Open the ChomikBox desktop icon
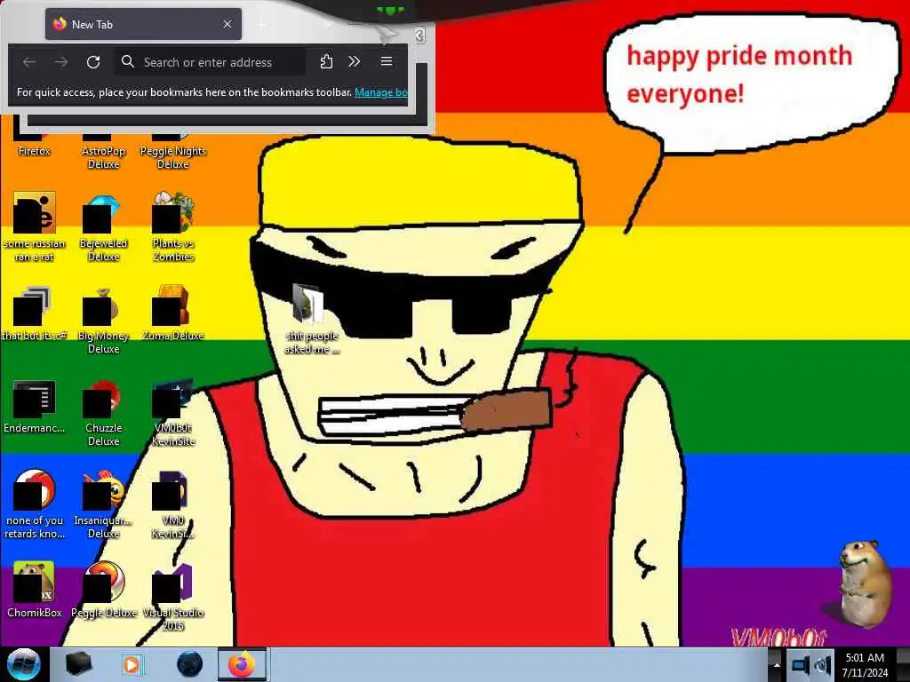Screen dimensions: 910x682 35,590
